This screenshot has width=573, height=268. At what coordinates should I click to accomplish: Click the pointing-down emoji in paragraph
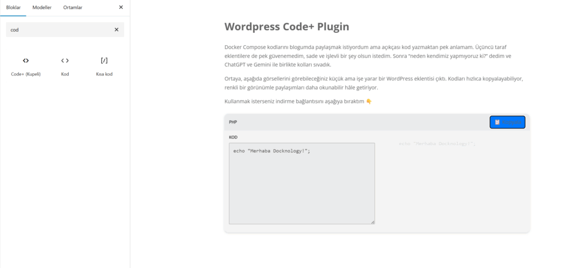369,102
